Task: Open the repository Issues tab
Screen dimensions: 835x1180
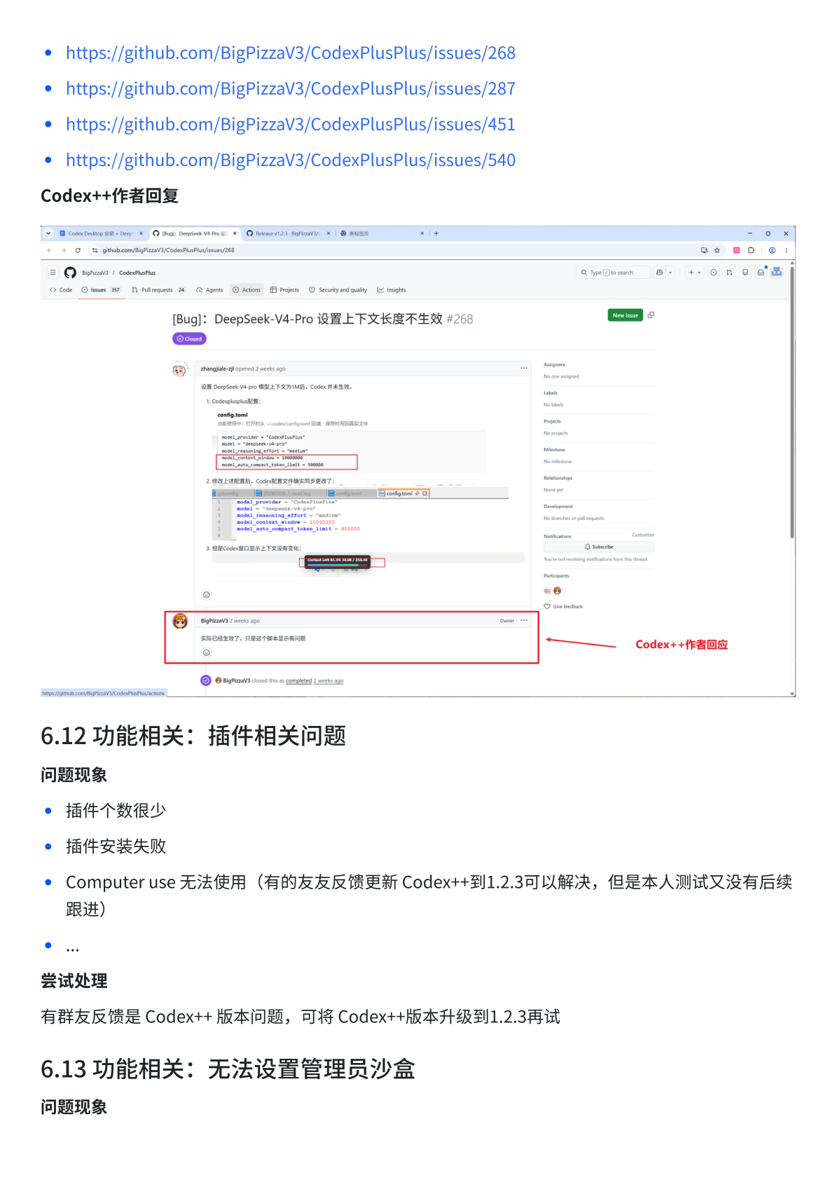Action: pyautogui.click(x=101, y=290)
